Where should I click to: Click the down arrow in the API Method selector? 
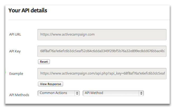tap(141, 94)
